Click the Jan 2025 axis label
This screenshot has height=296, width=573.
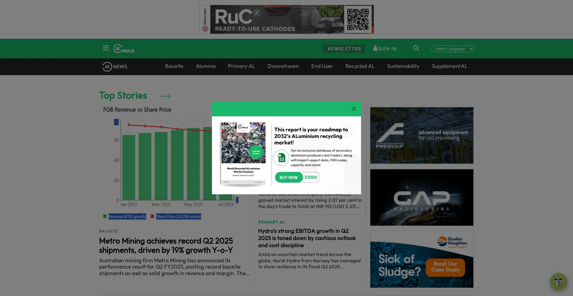pyautogui.click(x=129, y=204)
